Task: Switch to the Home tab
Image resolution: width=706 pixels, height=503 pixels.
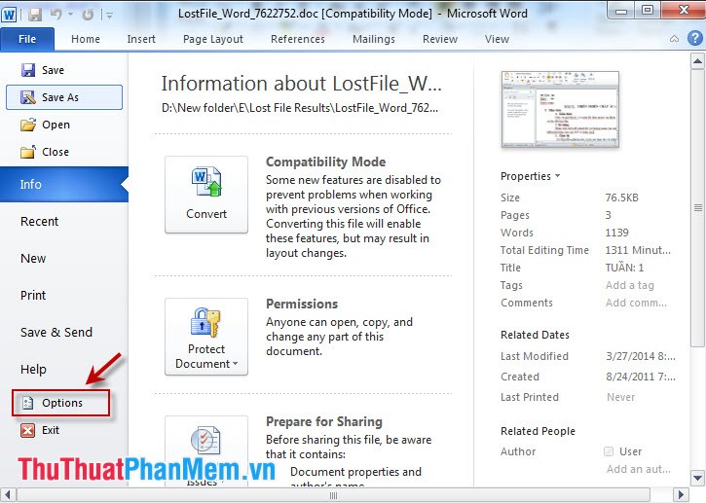Action: click(86, 39)
